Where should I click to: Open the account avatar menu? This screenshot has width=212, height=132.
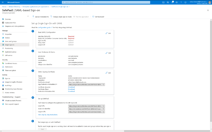pos(210,2)
